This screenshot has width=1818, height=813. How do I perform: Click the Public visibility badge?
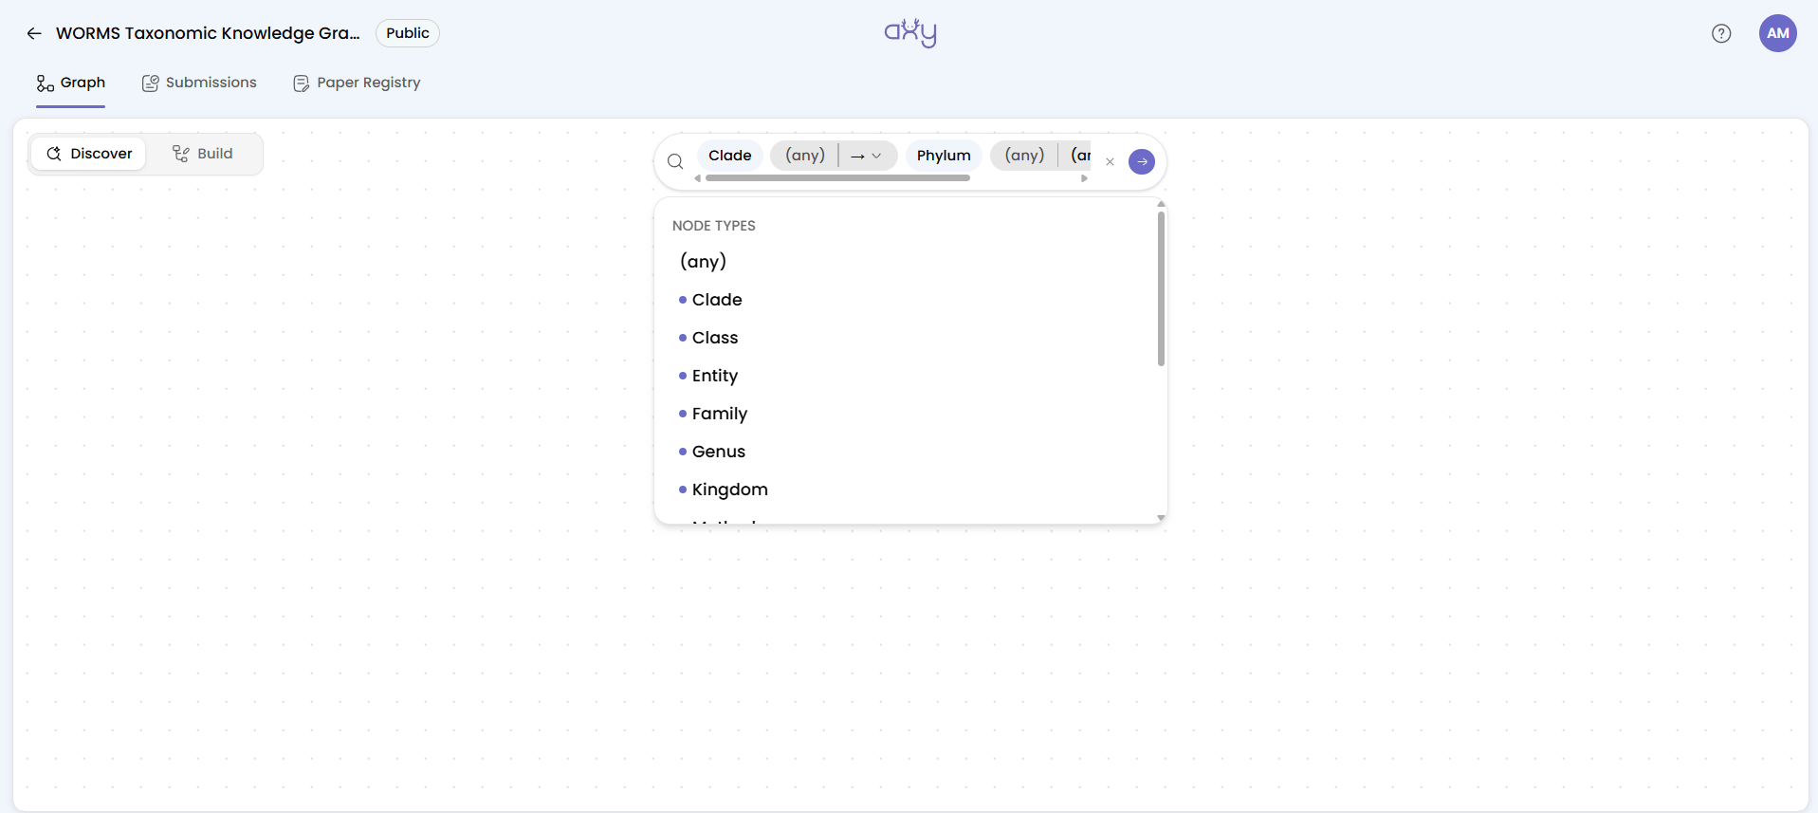[408, 33]
